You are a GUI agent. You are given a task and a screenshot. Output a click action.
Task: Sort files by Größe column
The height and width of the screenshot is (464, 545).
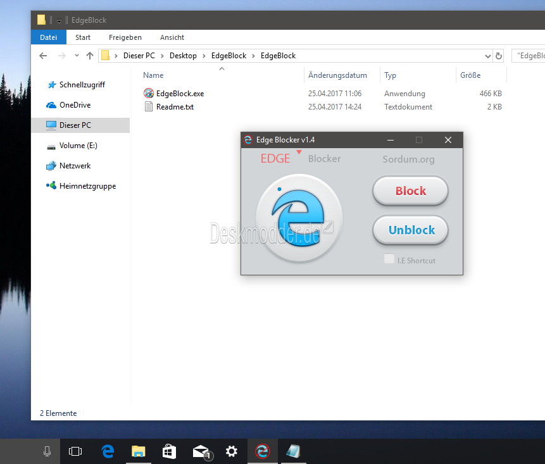470,75
